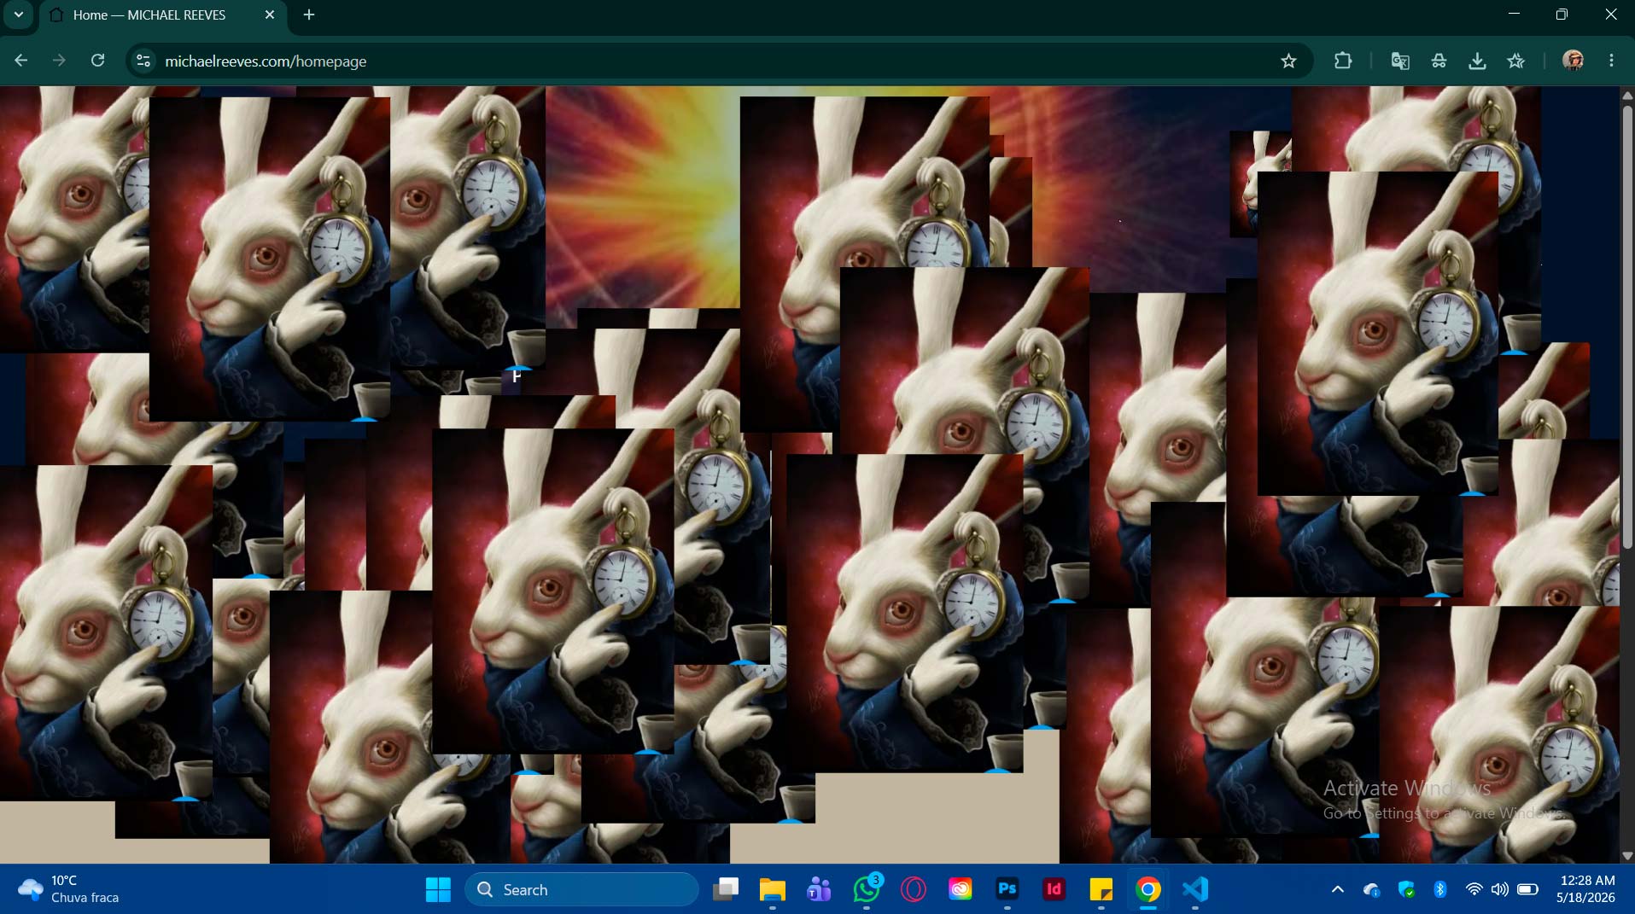Open the Windows Start menu
This screenshot has width=1635, height=914.
point(438,889)
